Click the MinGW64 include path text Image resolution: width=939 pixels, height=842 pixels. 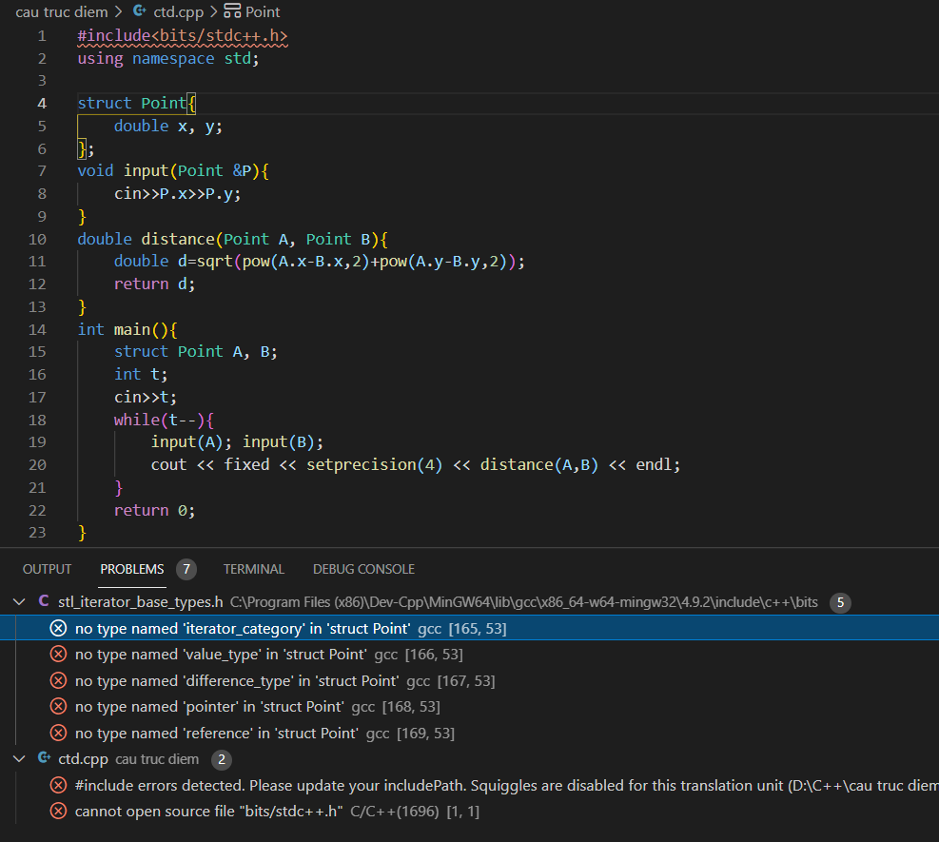(x=524, y=602)
